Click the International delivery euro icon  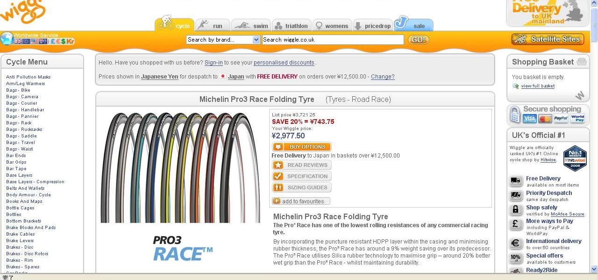pyautogui.click(x=516, y=244)
